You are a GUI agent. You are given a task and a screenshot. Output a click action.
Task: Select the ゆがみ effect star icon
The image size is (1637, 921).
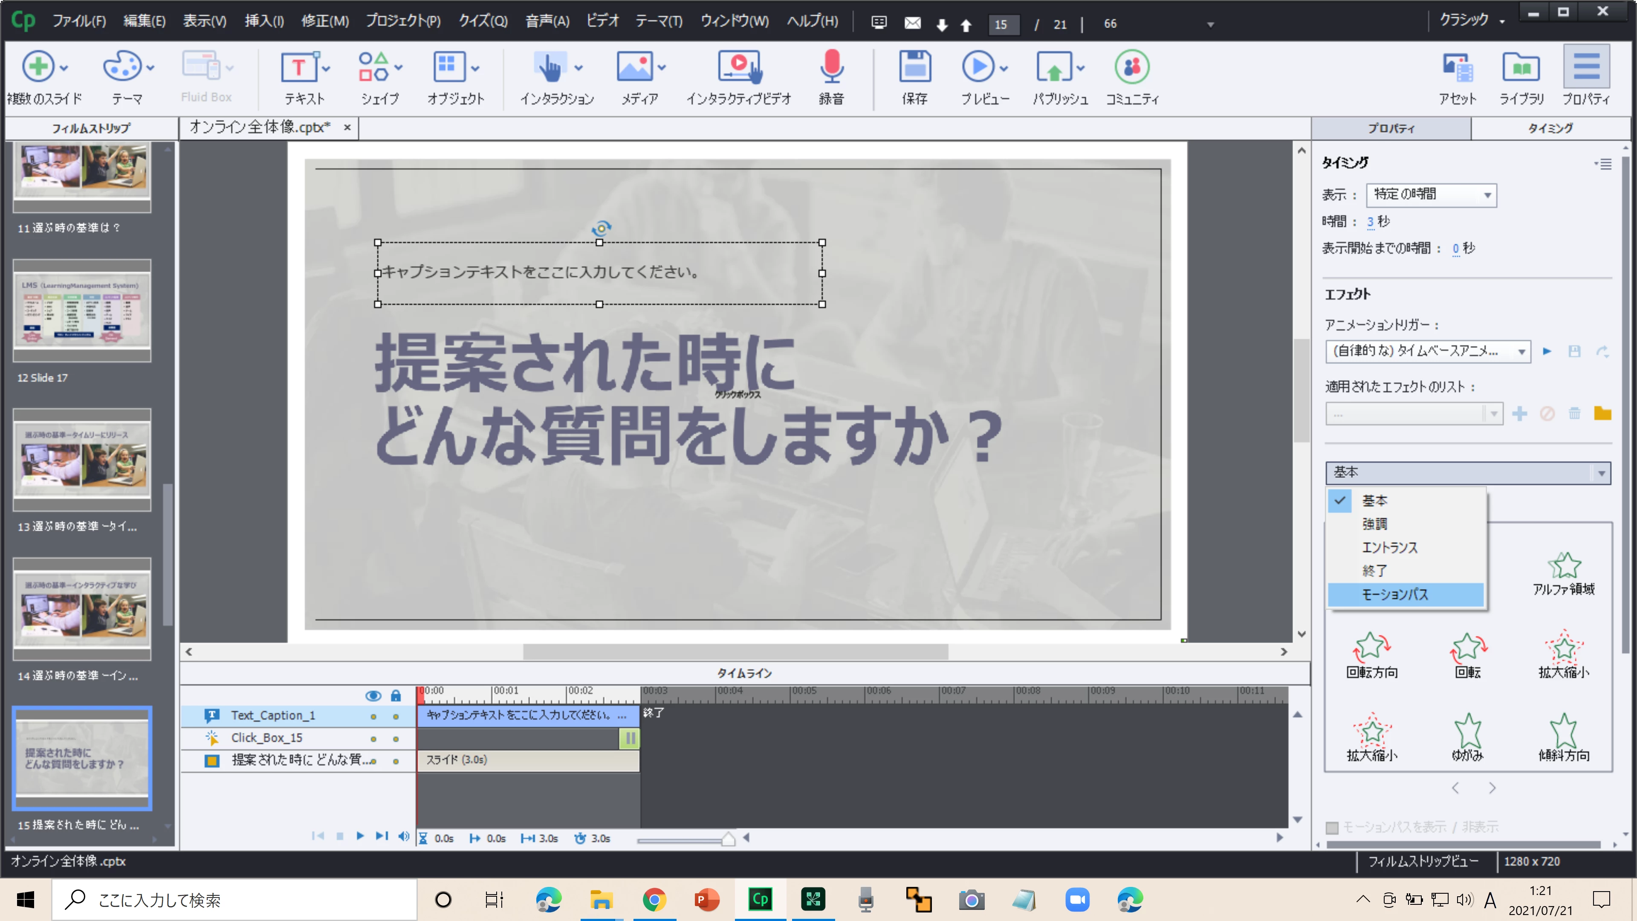point(1467,731)
